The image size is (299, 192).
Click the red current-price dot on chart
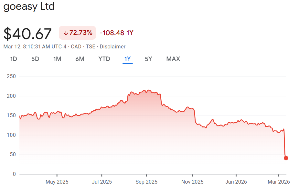286,158
